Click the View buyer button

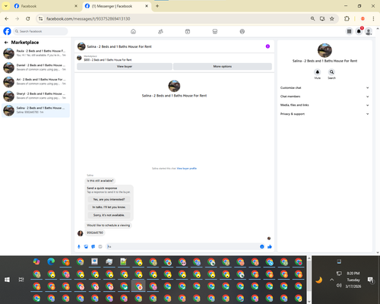click(125, 66)
